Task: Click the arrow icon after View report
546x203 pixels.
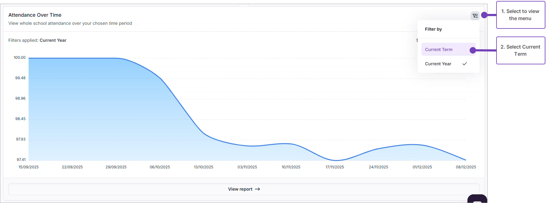Action: pos(257,189)
